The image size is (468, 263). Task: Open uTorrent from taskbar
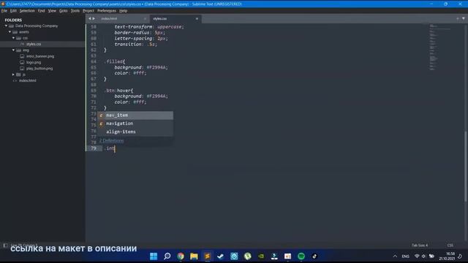click(247, 256)
